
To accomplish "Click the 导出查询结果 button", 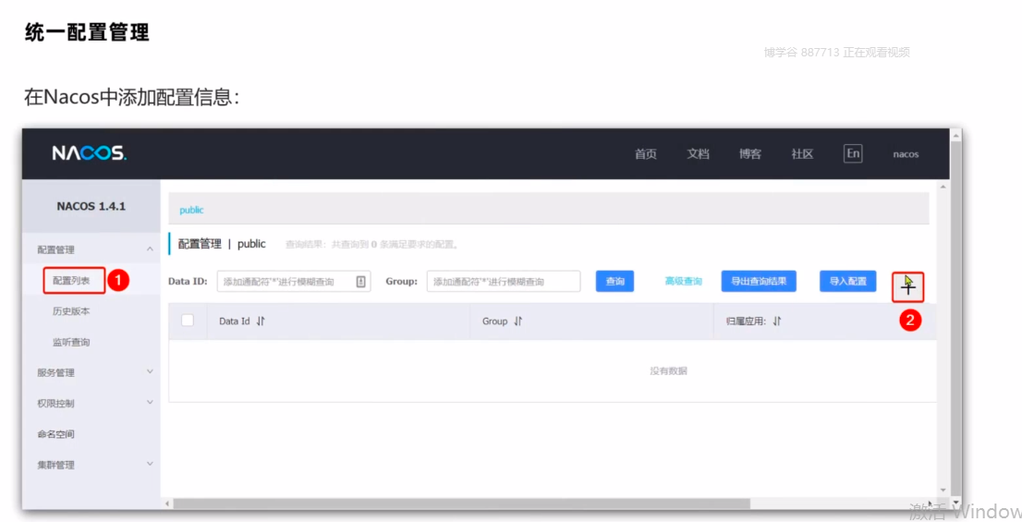I will 759,281.
